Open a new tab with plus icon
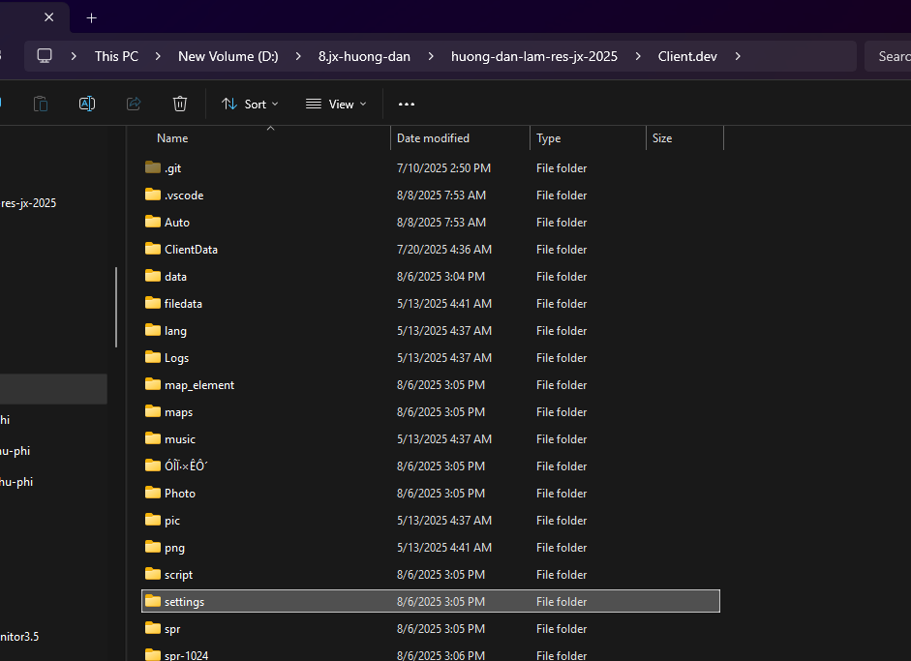The height and width of the screenshot is (661, 911). 92,17
